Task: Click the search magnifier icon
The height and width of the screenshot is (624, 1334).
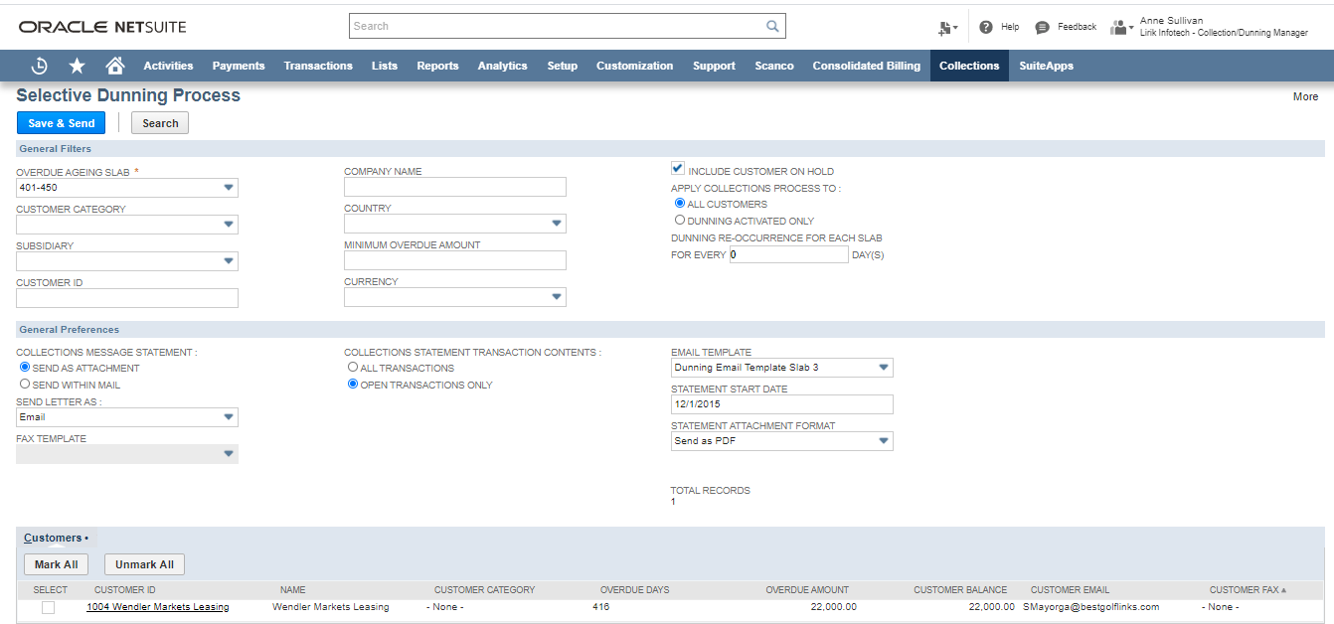Action: (x=772, y=26)
